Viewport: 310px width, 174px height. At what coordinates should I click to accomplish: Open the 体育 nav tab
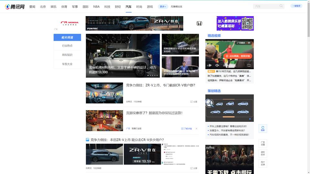point(64,6)
